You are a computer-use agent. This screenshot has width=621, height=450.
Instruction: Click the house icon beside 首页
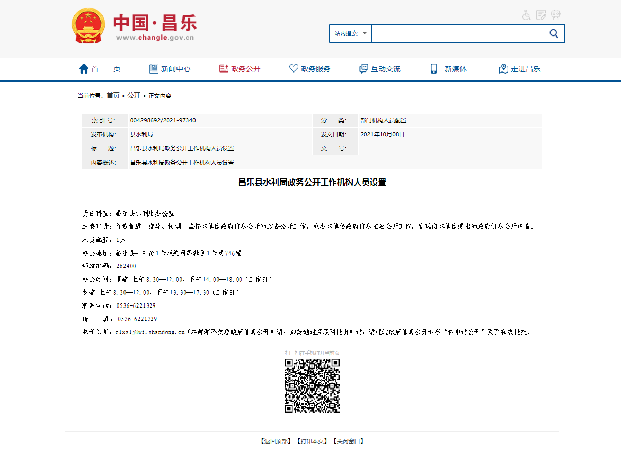(84, 69)
